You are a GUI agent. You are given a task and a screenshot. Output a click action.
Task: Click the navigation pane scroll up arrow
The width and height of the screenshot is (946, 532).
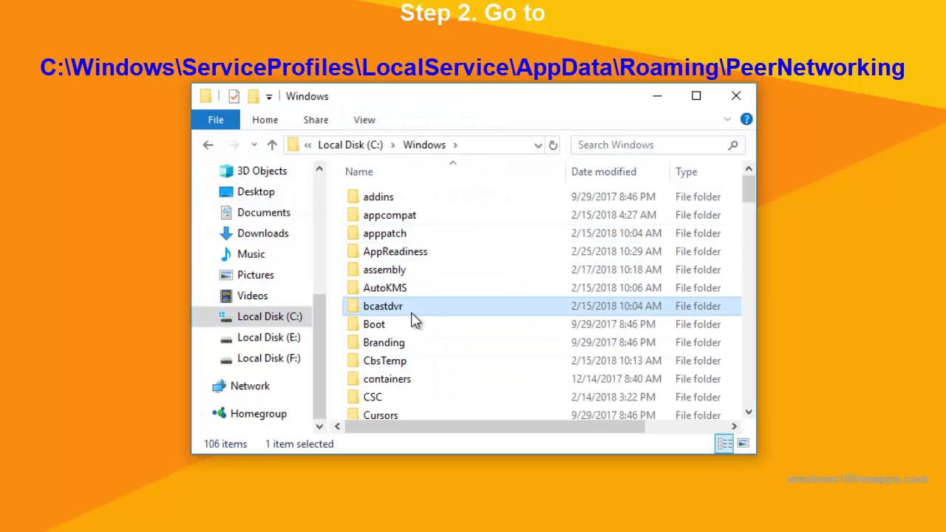click(319, 170)
